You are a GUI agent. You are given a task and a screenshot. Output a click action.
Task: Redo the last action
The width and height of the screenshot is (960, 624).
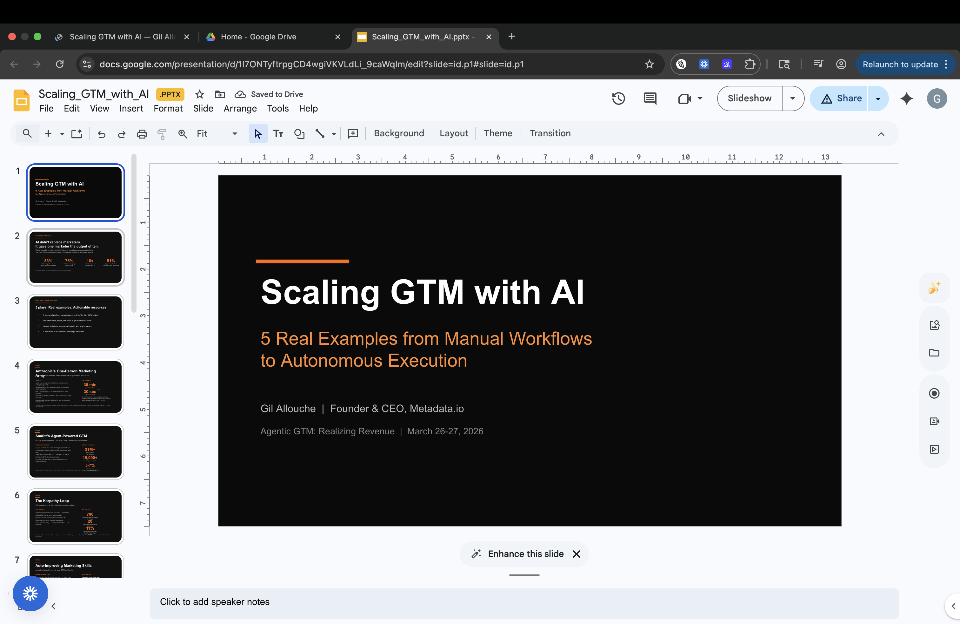pos(121,133)
